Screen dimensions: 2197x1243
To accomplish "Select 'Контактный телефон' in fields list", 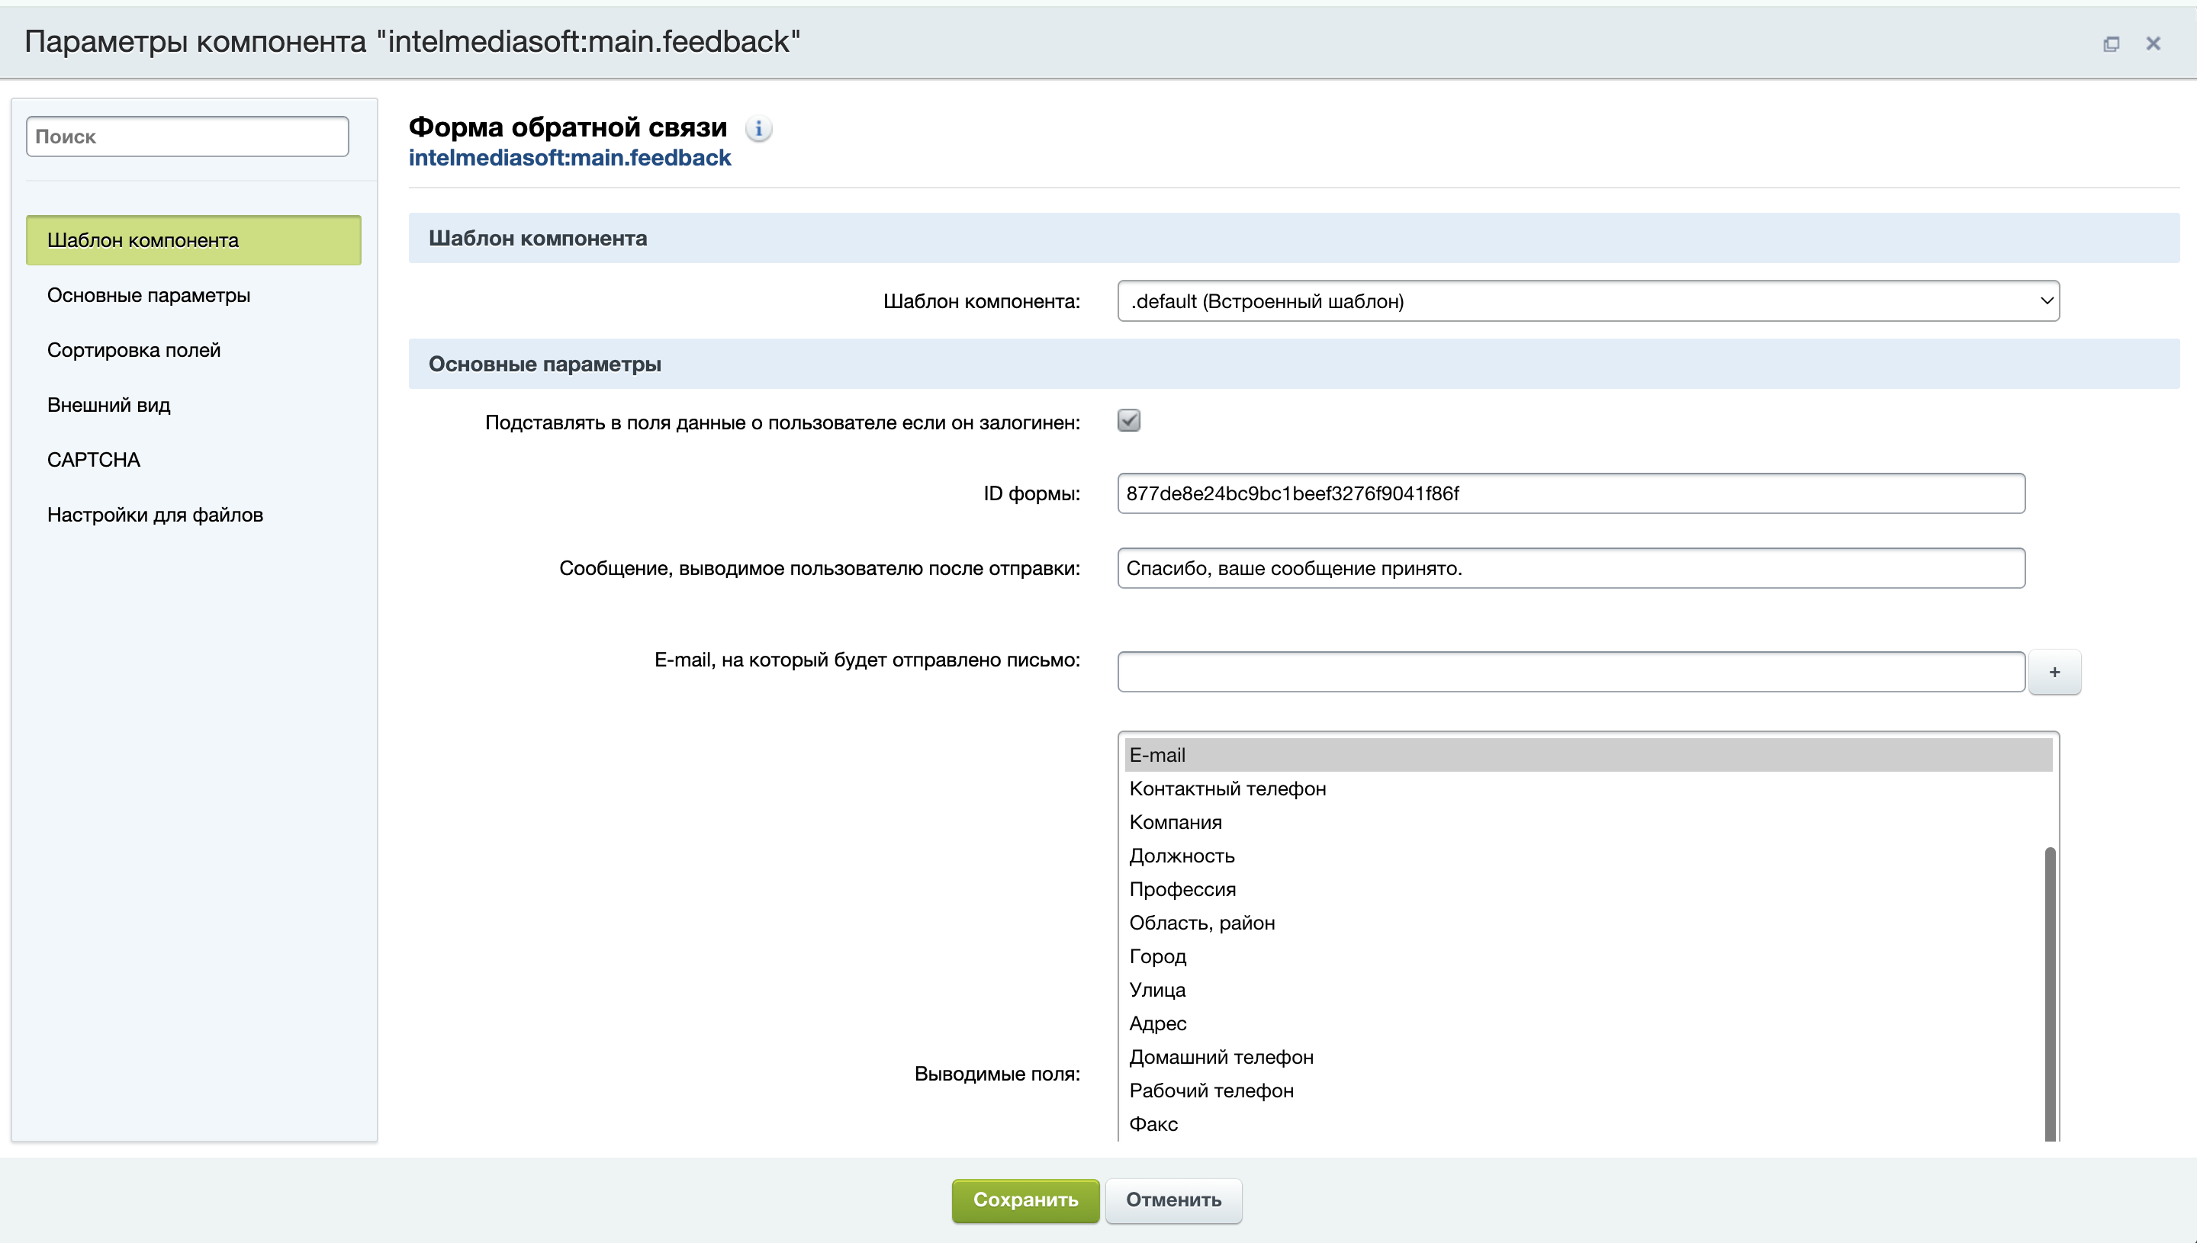I will click(x=1588, y=788).
